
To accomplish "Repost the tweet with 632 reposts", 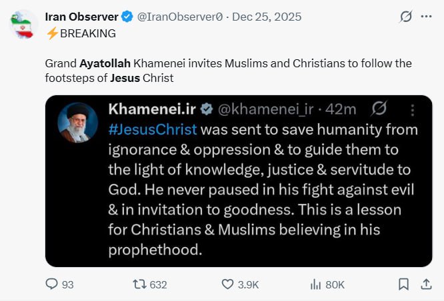I will 139,284.
